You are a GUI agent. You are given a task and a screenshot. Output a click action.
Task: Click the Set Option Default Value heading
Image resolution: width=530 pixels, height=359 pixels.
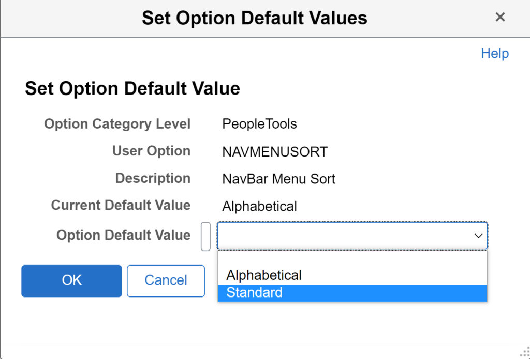pos(132,89)
